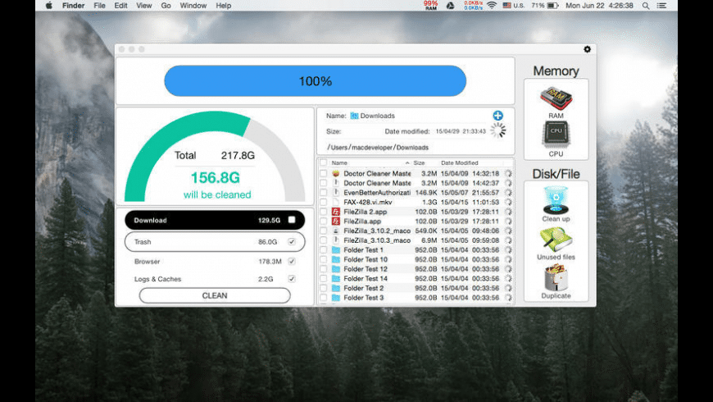The height and width of the screenshot is (402, 713).
Task: Click the FileZilla.app file icon
Action: point(335,222)
